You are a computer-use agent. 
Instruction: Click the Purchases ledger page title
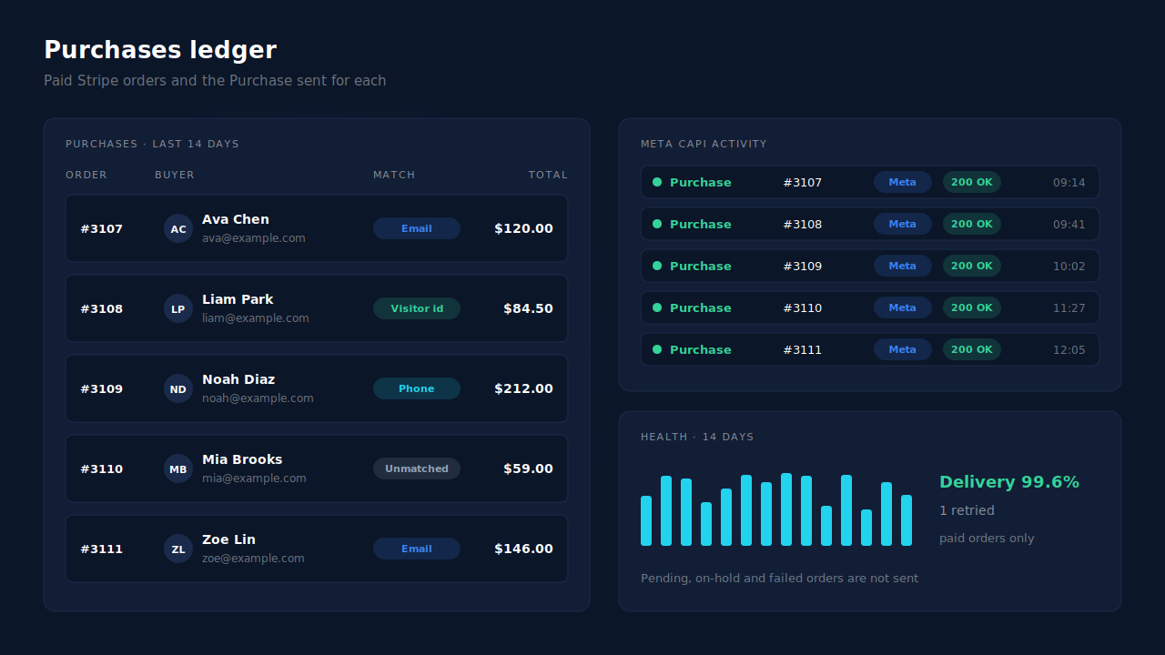(160, 50)
